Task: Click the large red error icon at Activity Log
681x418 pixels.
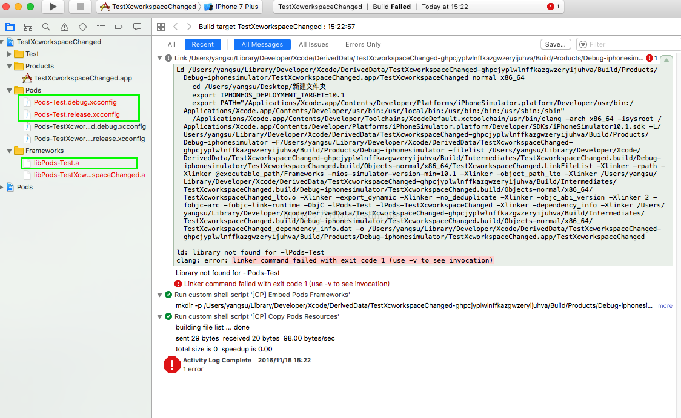Action: point(172,365)
